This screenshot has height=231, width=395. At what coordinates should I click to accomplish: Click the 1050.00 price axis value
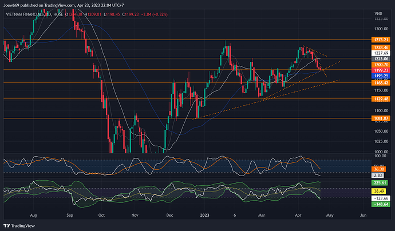pyautogui.click(x=381, y=132)
